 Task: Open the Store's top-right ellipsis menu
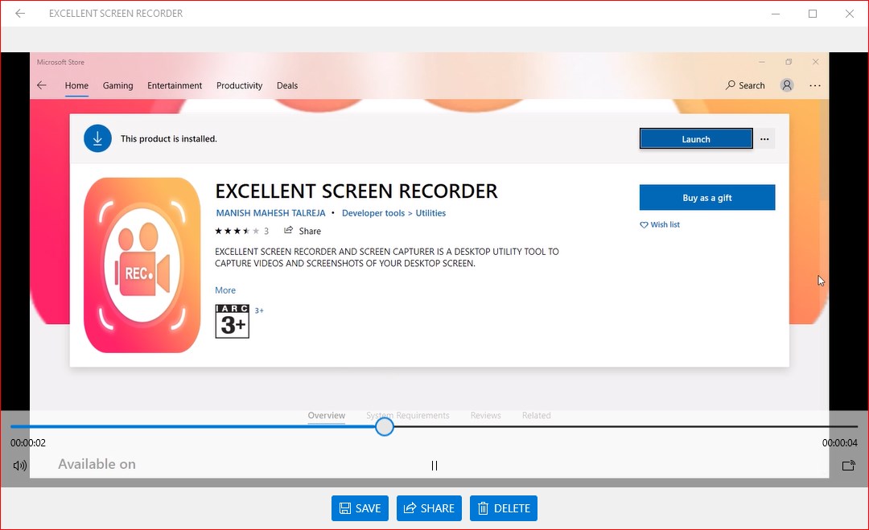tap(814, 86)
